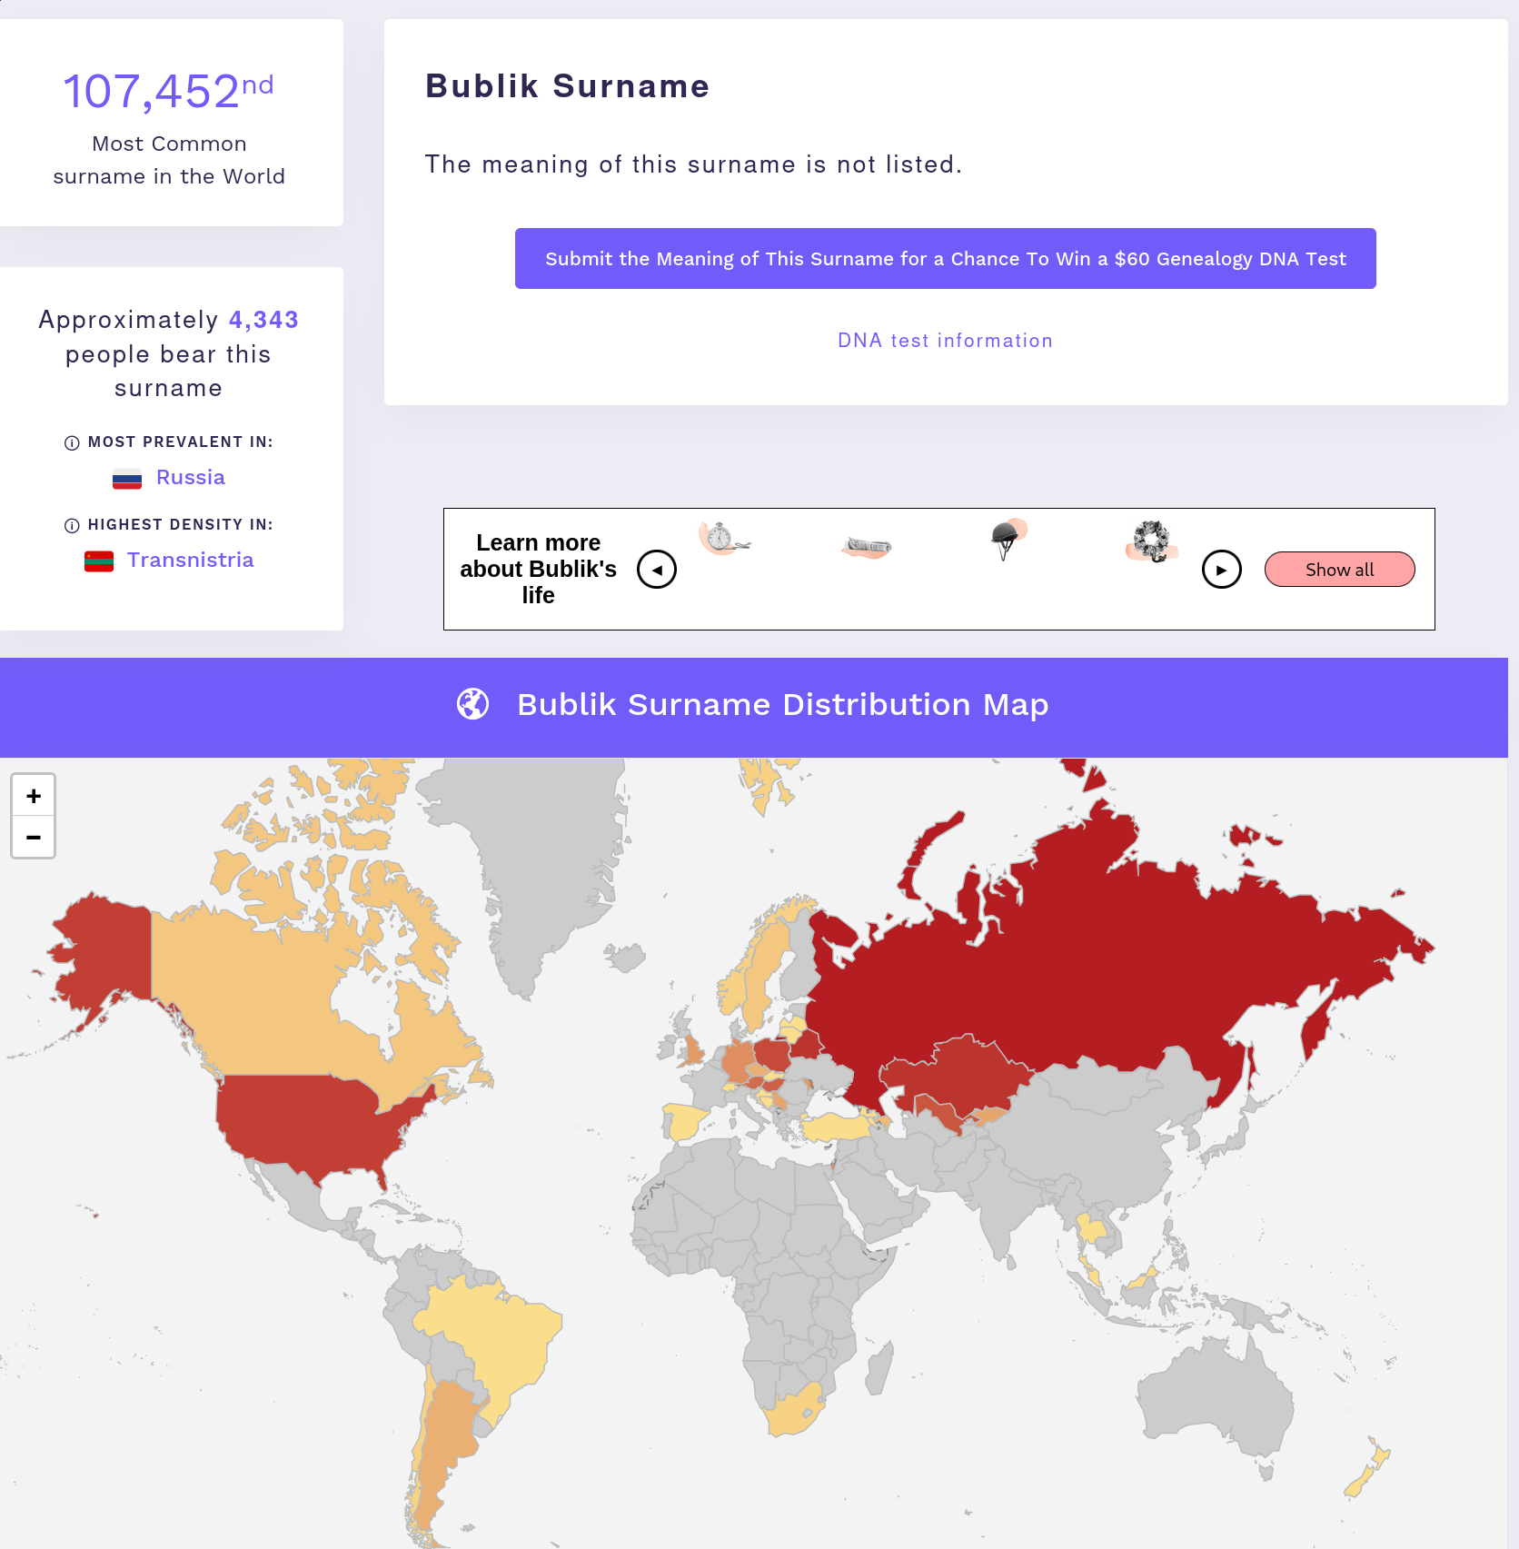Click the previous arrow in the carousel
1519x1549 pixels.
657,570
